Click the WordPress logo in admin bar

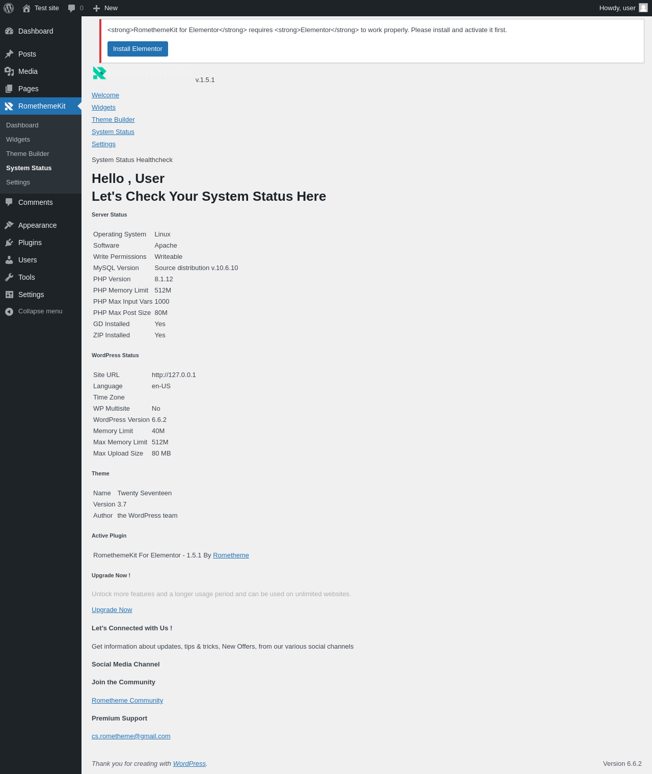pyautogui.click(x=9, y=8)
